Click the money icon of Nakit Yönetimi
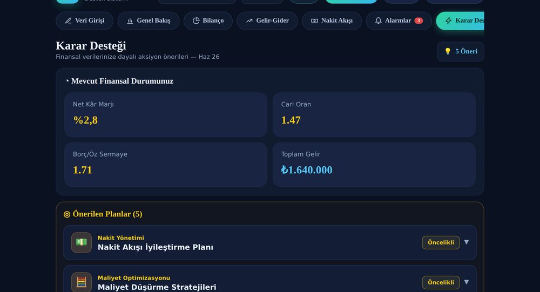 coord(82,242)
